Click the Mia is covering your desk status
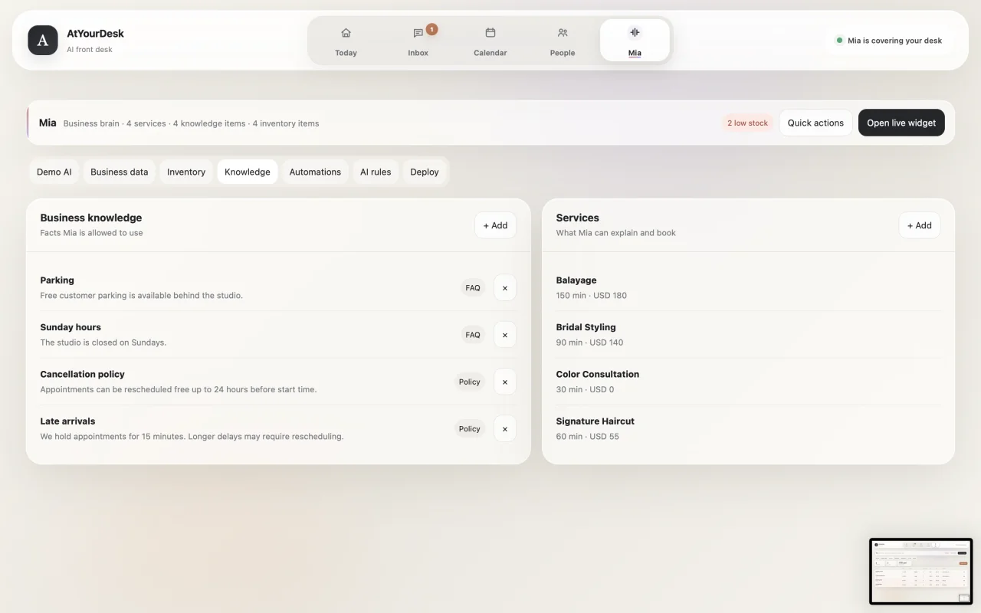 click(890, 41)
